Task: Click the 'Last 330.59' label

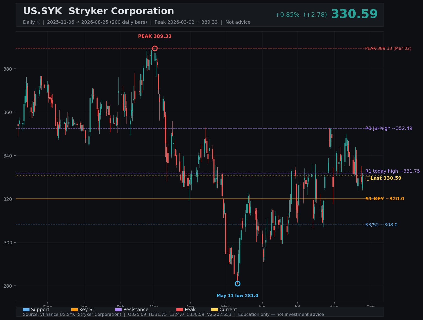Action: tap(386, 178)
